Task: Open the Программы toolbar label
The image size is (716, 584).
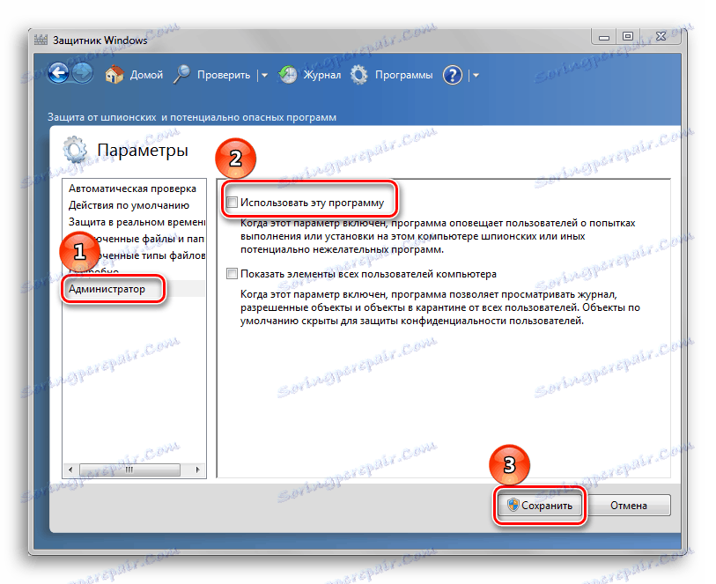Action: click(403, 75)
